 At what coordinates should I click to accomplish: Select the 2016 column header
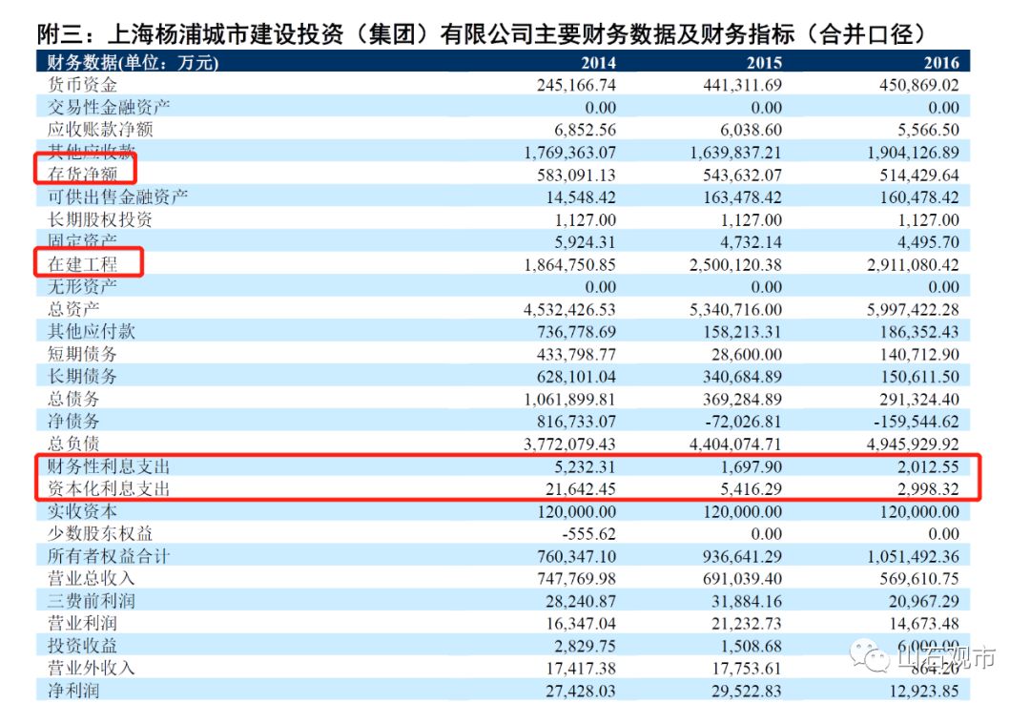click(x=940, y=63)
